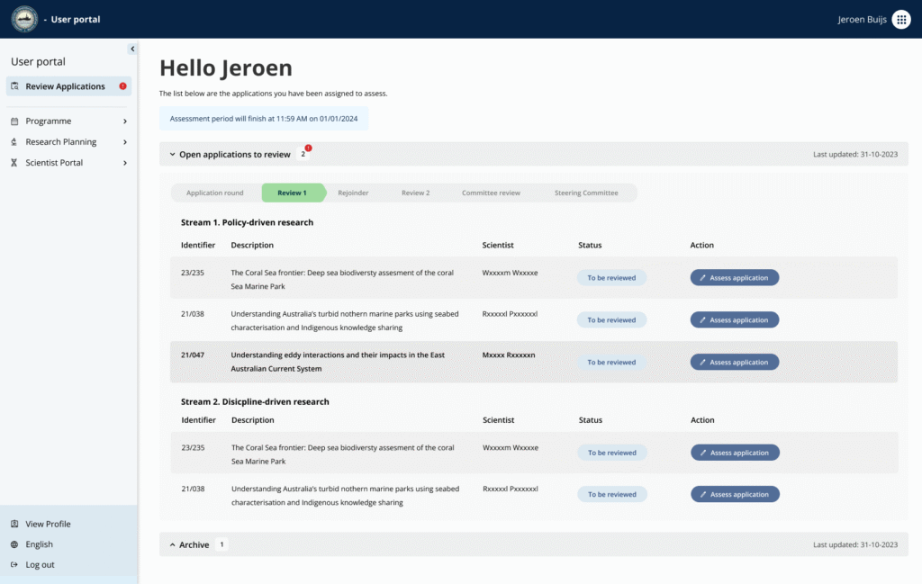Assess application 21/047 on eddy interactions
The image size is (922, 584).
coord(734,363)
